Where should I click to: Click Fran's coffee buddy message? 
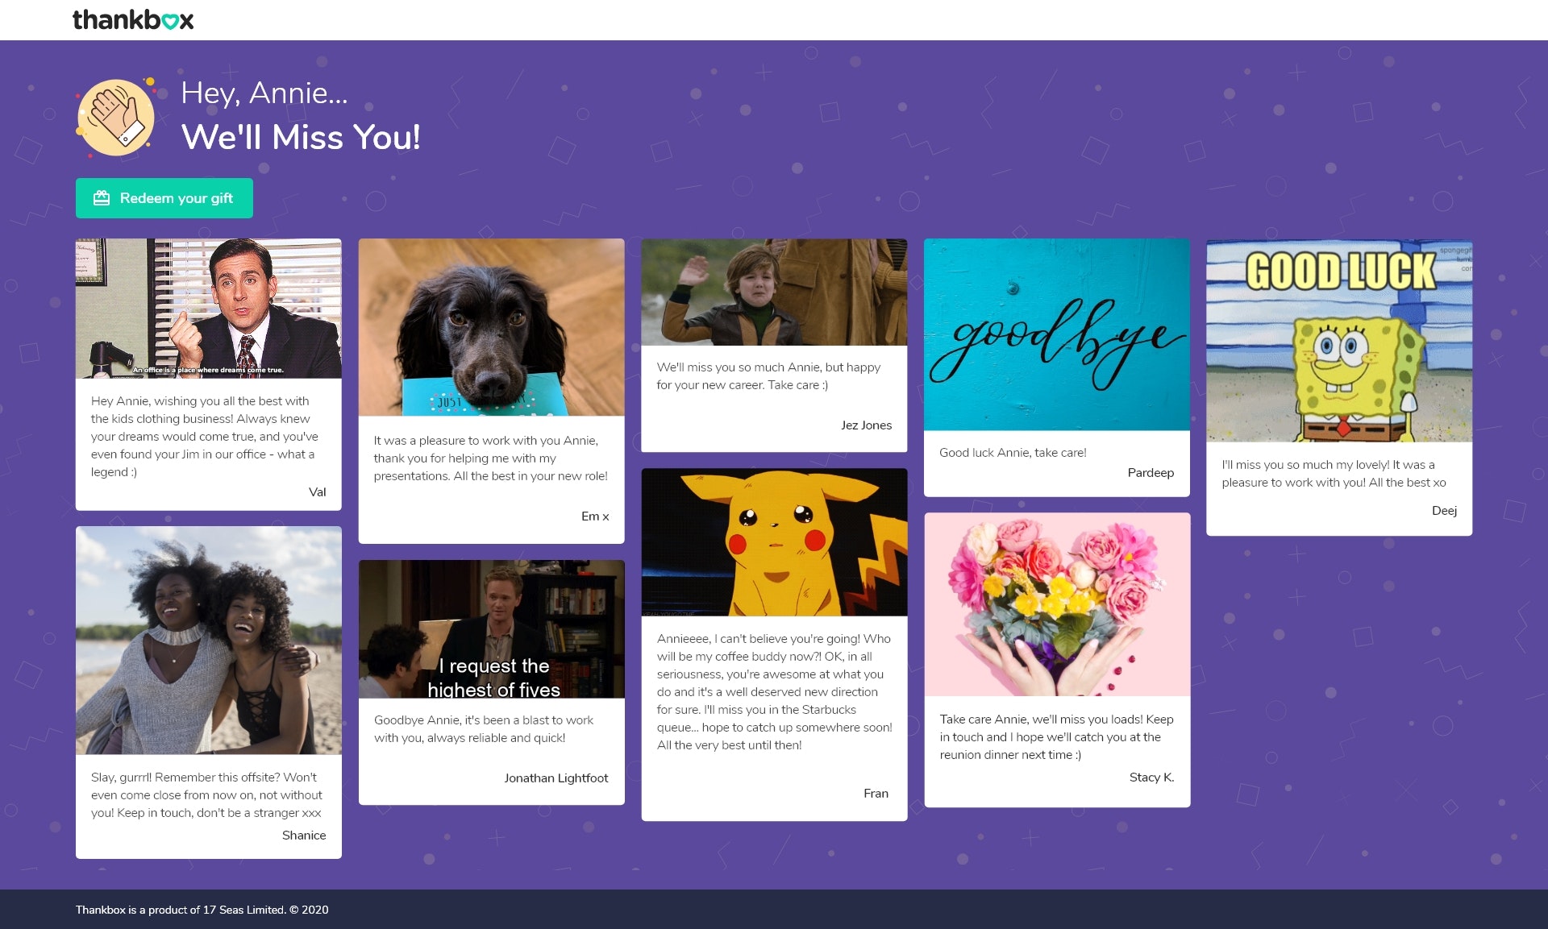(x=773, y=691)
